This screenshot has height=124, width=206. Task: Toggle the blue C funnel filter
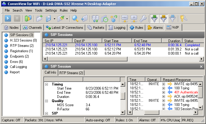[x=172, y=18]
